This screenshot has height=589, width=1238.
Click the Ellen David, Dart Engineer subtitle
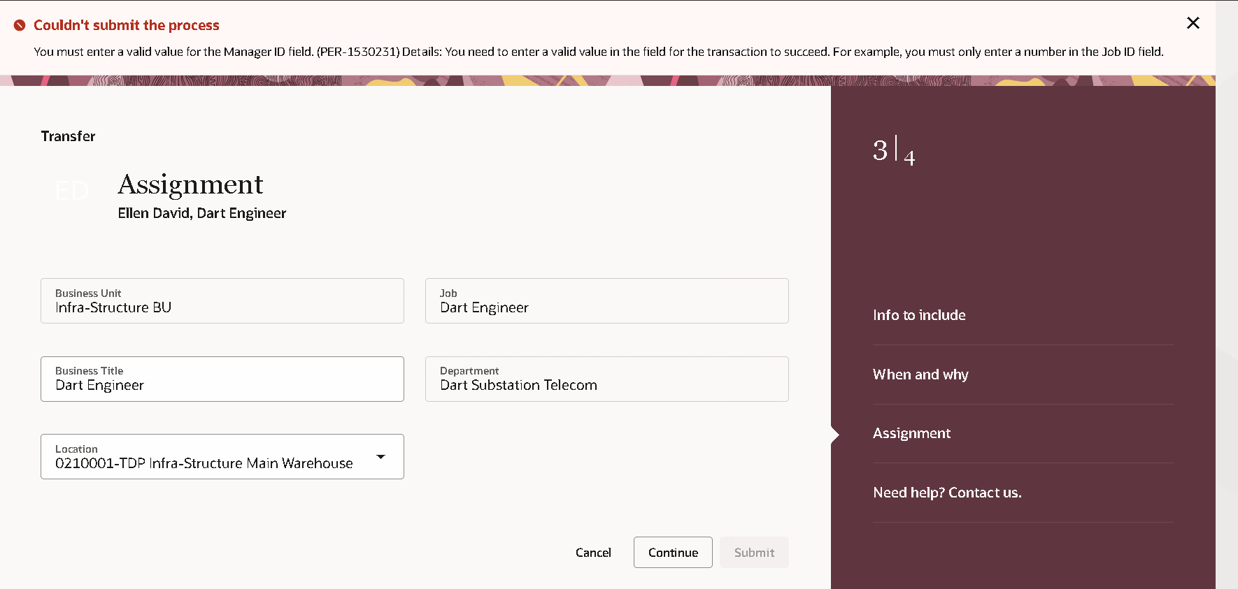[202, 213]
